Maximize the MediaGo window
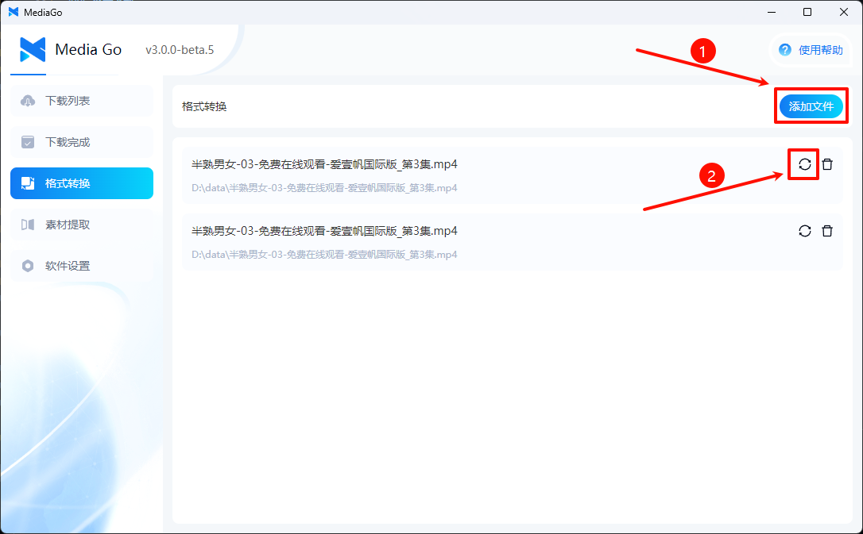The image size is (863, 534). (807, 12)
